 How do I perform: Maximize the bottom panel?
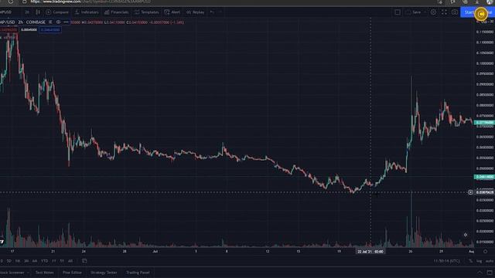point(490,273)
